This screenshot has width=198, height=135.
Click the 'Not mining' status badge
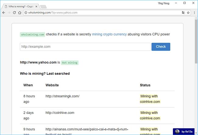point(70,62)
